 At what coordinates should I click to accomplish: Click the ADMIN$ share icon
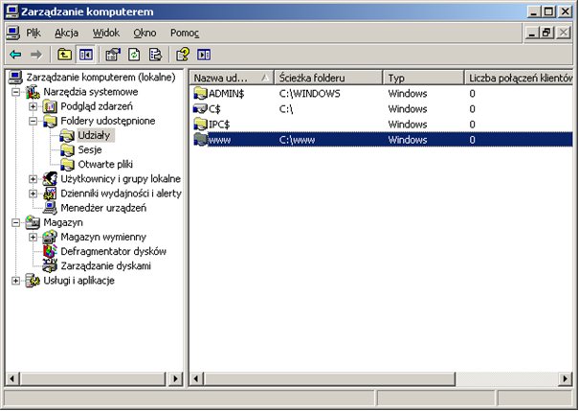pos(201,94)
